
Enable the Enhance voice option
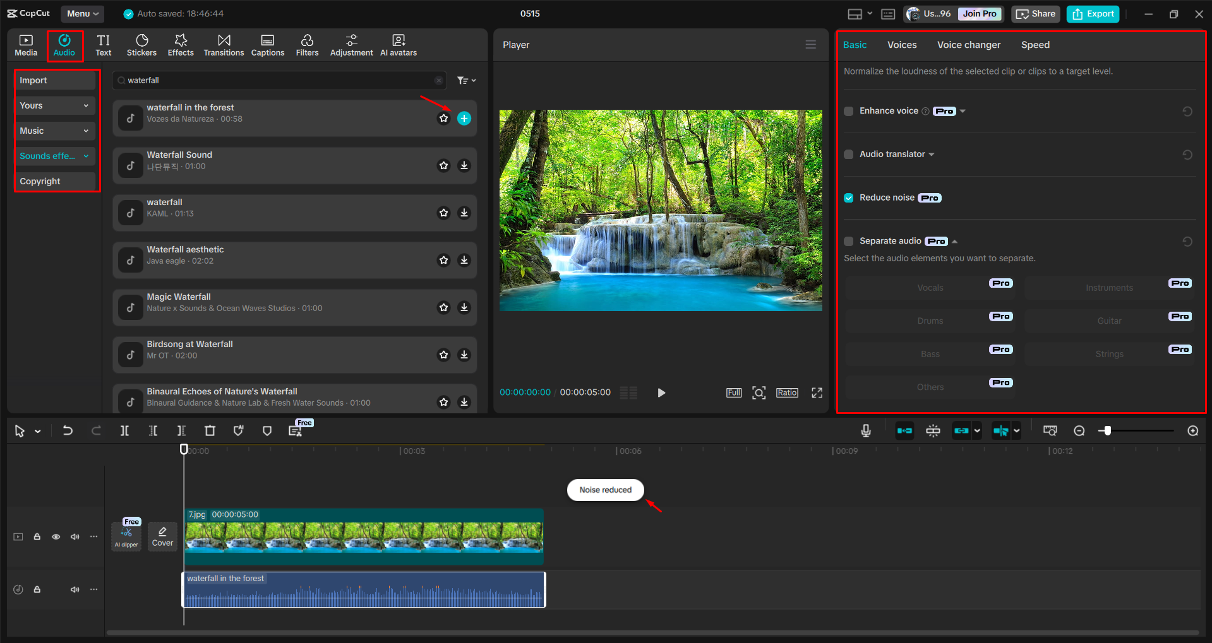pyautogui.click(x=849, y=111)
